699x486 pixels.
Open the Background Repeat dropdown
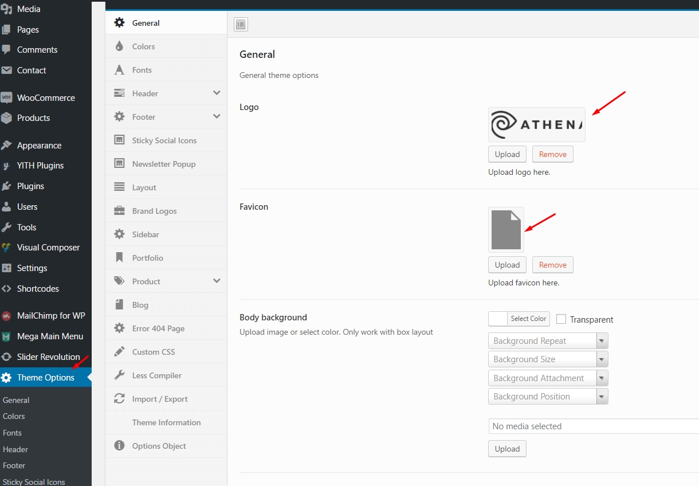(602, 340)
